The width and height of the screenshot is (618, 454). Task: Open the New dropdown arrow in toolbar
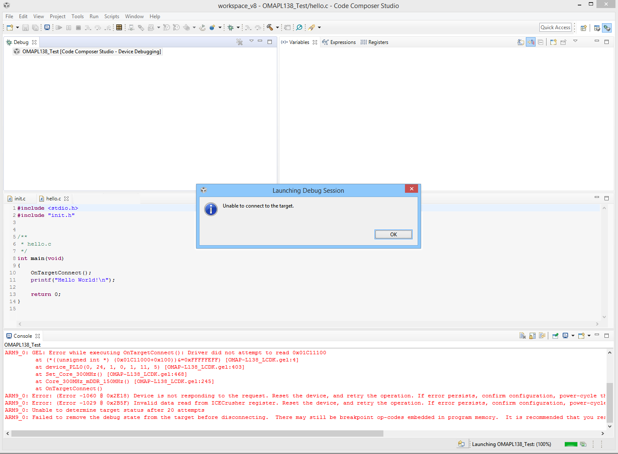click(17, 27)
